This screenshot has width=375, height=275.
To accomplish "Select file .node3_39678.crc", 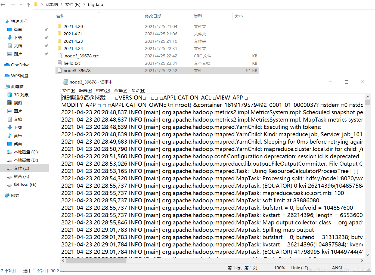I will pos(157,56).
